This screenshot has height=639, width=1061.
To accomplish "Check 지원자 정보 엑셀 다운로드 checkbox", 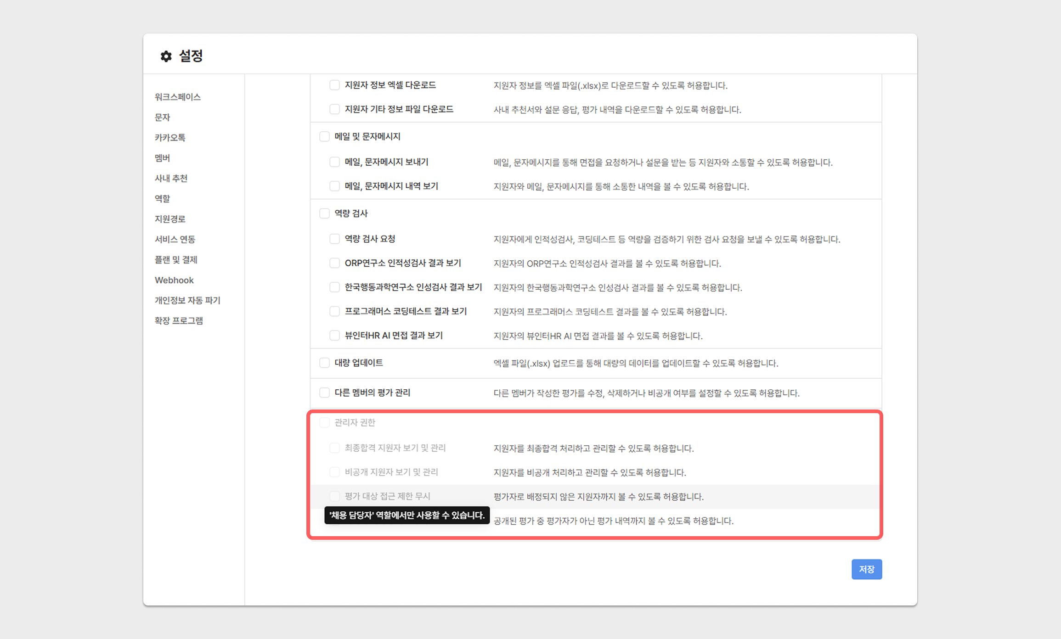I will 334,85.
